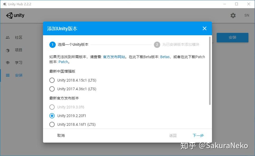Select Unity 2017.4.36c1 (LTS) version
The height and width of the screenshot is (156, 255).
[x=52, y=89]
